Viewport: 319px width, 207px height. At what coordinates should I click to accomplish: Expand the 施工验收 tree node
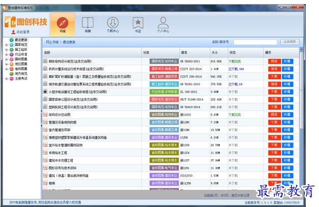click(x=7, y=50)
